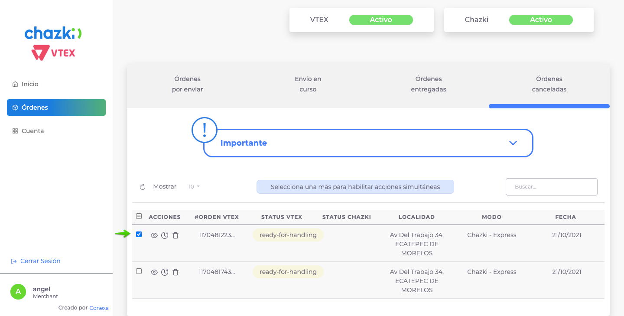Click the chazki logo
The height and width of the screenshot is (316, 624).
pyautogui.click(x=53, y=33)
